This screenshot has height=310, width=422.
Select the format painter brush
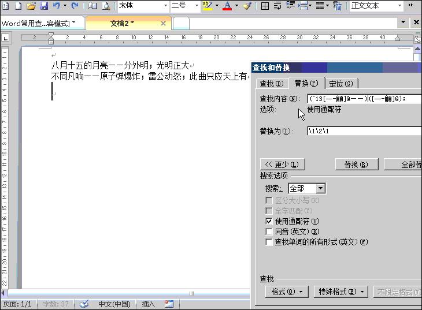click(247, 6)
